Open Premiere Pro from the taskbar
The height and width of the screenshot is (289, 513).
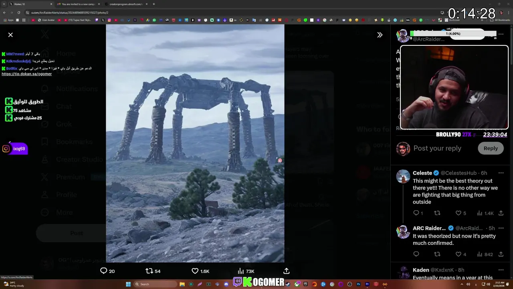(x=367, y=284)
